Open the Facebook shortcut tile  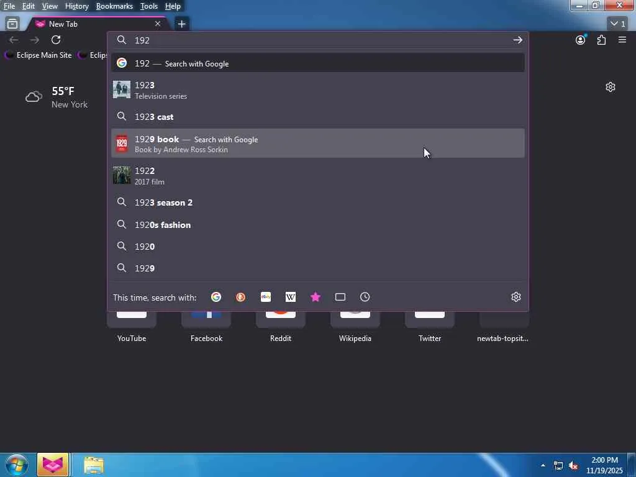coord(206,327)
